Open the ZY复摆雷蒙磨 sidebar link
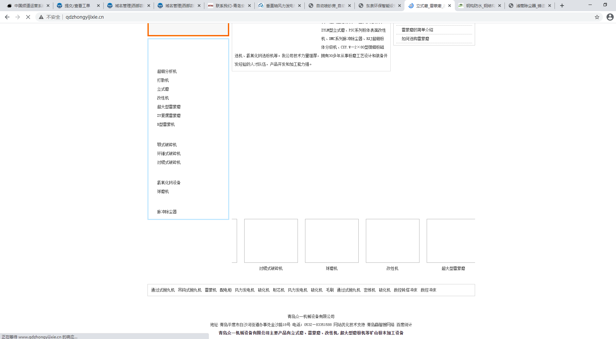The height and width of the screenshot is (339, 616). tap(169, 116)
